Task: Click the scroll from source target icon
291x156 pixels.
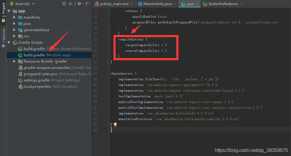Action: click(x=64, y=4)
